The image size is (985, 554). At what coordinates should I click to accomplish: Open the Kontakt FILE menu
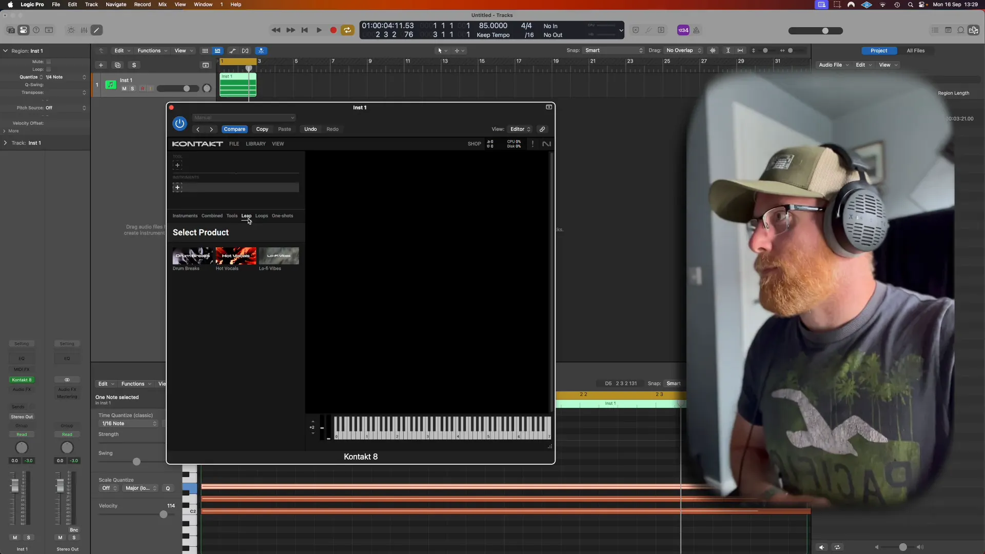coord(234,144)
